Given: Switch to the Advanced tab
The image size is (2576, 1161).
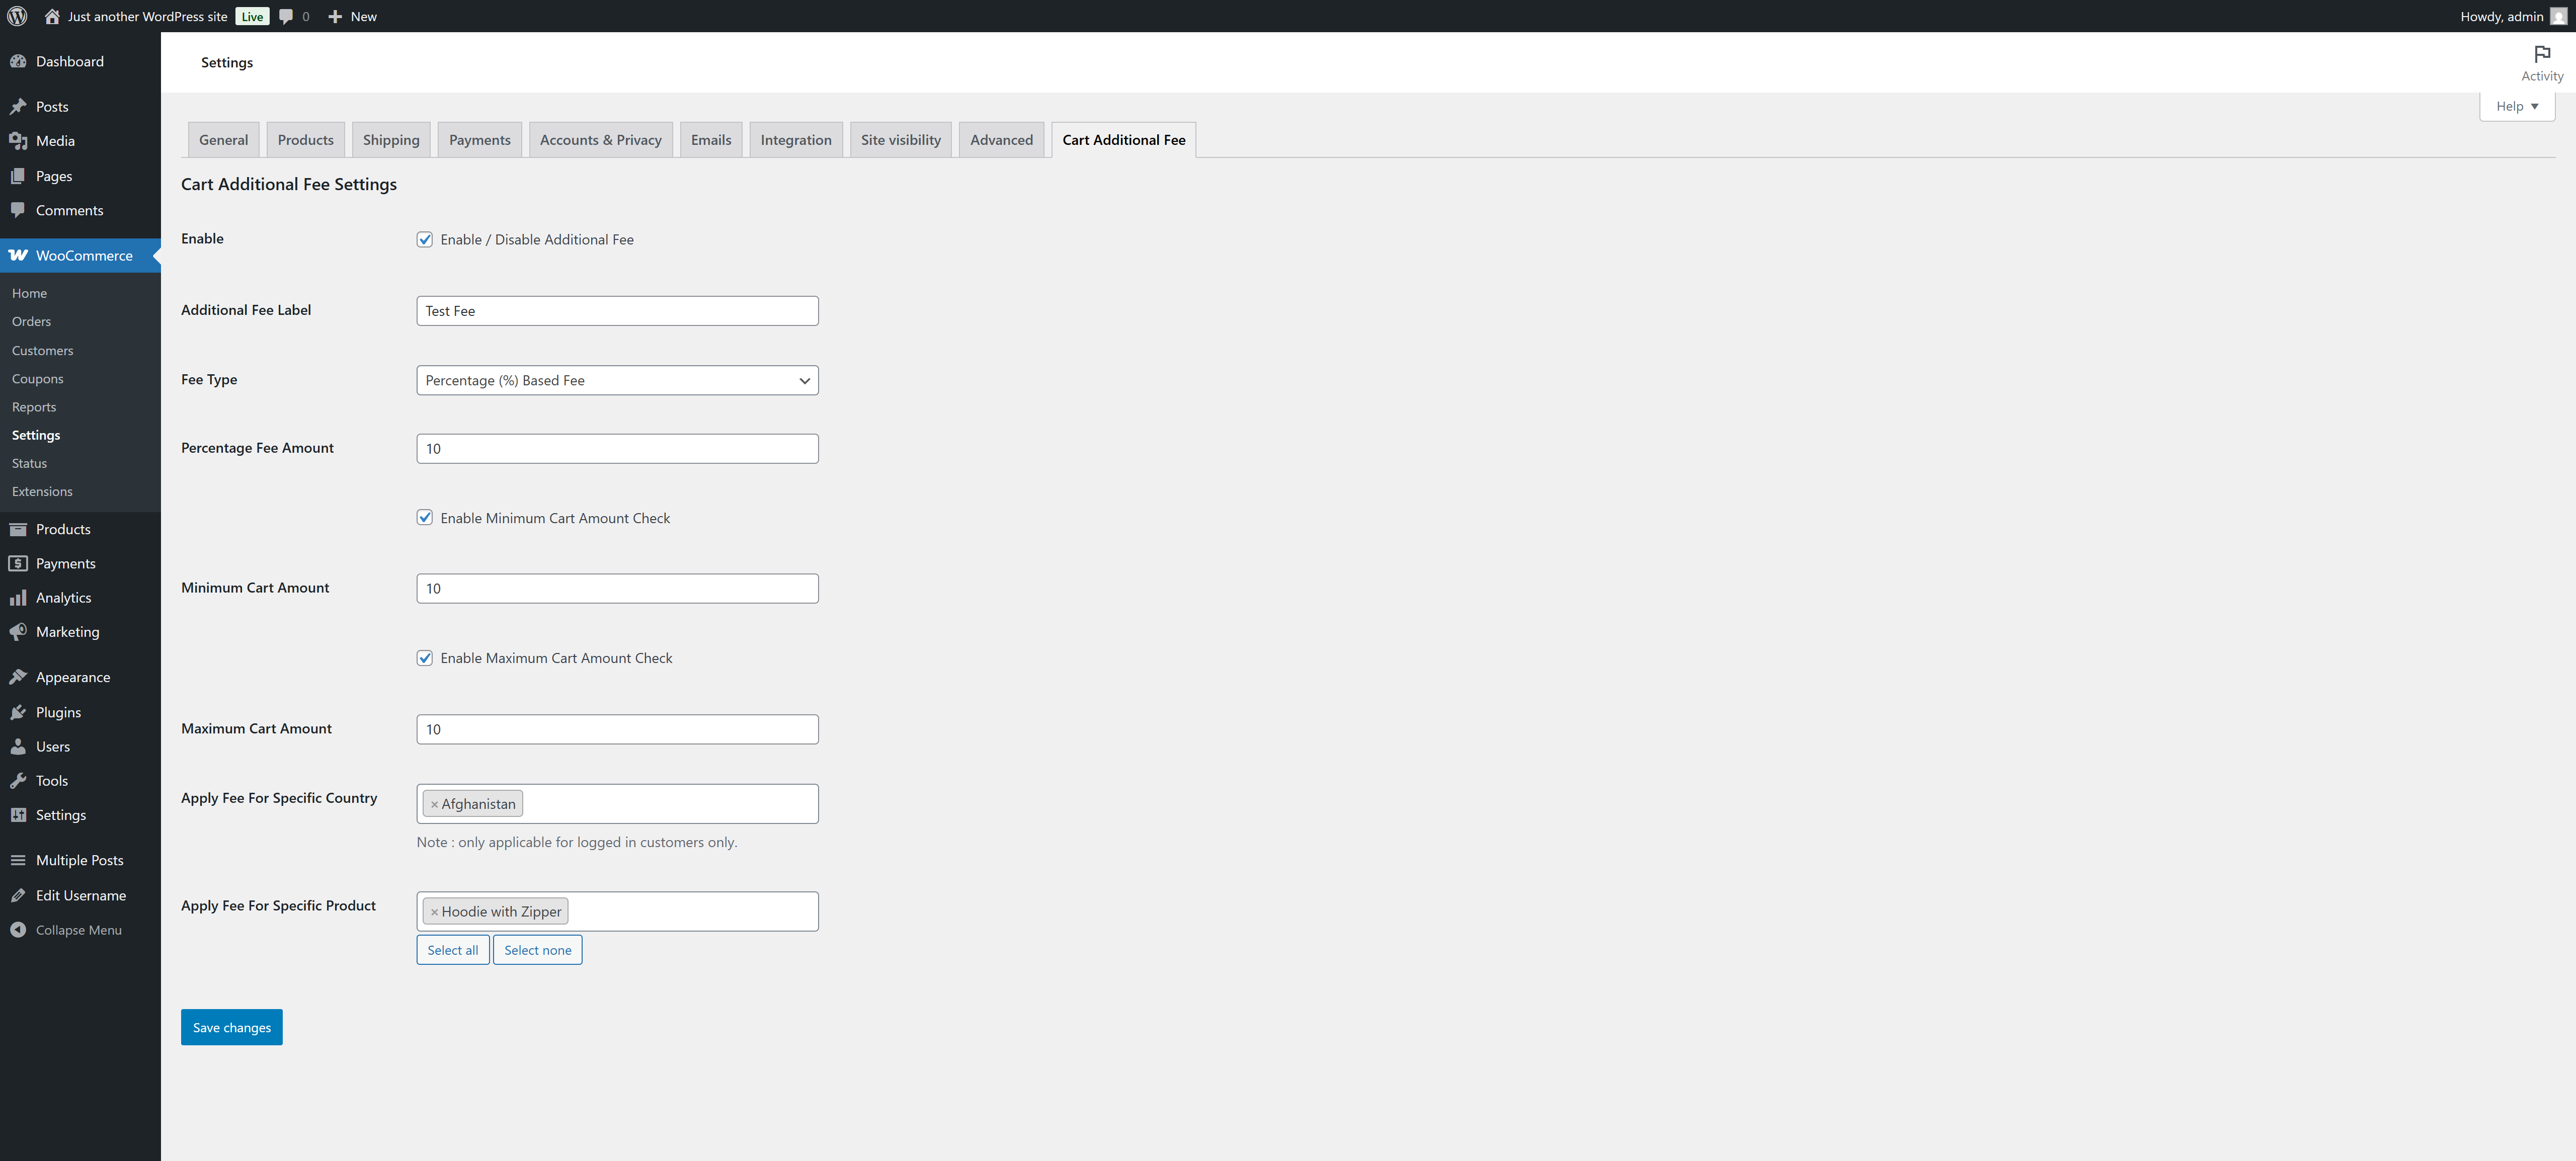Looking at the screenshot, I should 1001,140.
